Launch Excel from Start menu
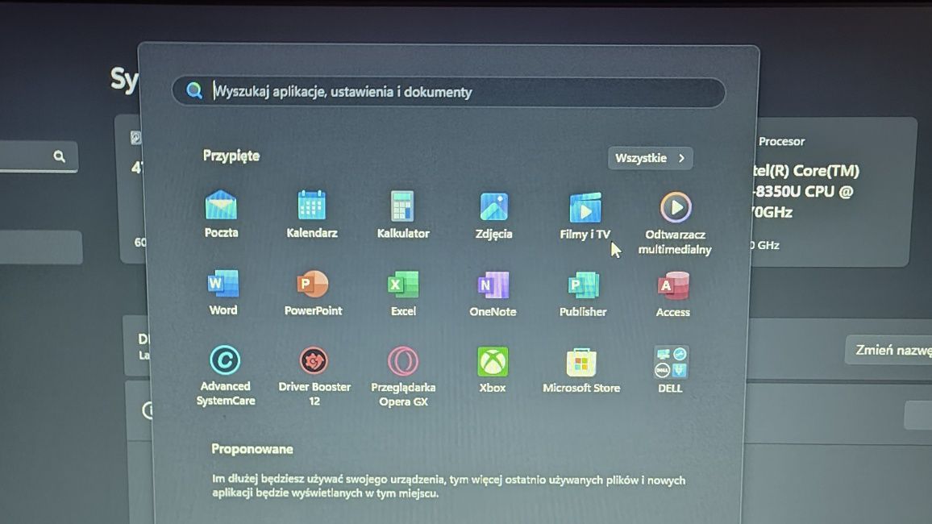 pyautogui.click(x=403, y=293)
